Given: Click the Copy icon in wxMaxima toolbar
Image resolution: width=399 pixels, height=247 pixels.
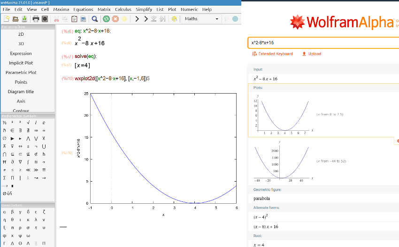Looking at the screenshot, I should click(x=65, y=19).
